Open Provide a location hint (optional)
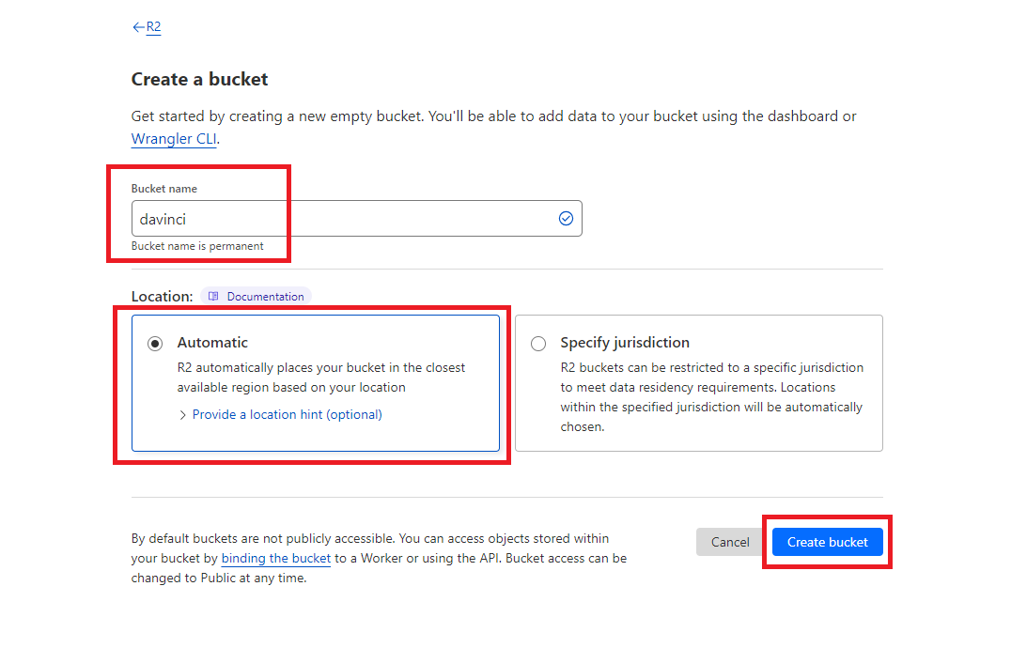This screenshot has height=648, width=1011. click(x=287, y=414)
